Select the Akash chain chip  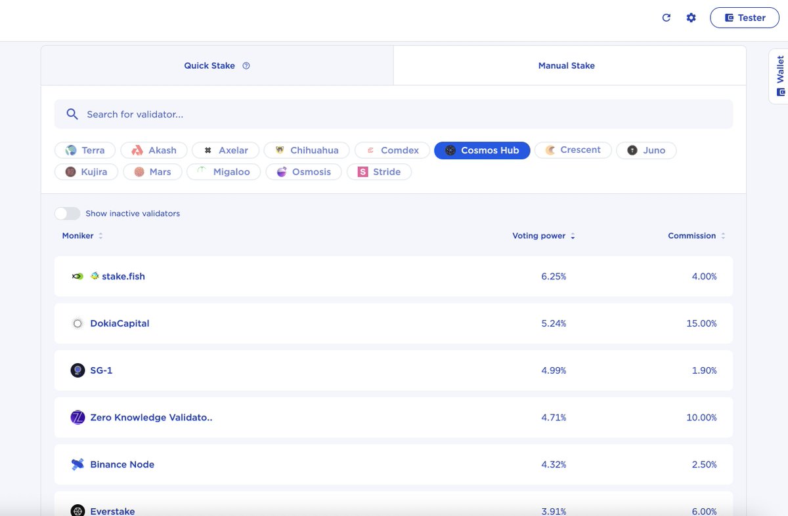click(x=154, y=150)
